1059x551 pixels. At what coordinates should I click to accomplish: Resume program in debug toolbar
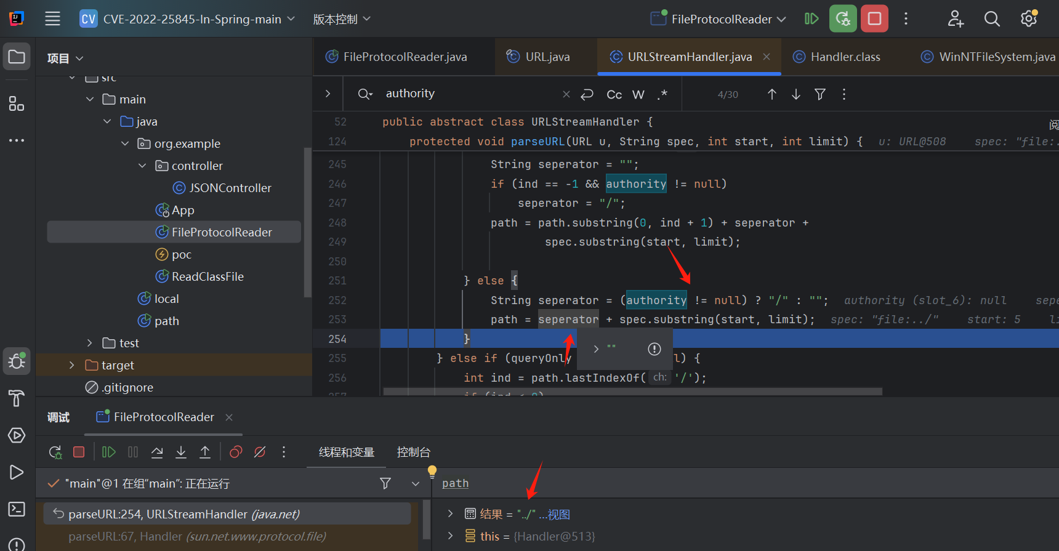[x=109, y=452]
